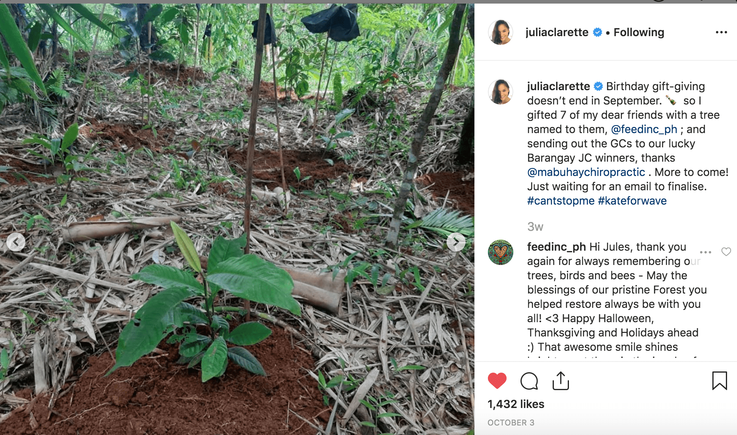View the 1,432 likes list
This screenshot has width=737, height=435.
coord(516,404)
